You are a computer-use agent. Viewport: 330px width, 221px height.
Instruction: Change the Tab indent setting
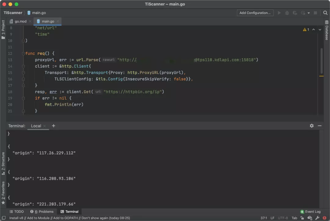294,218
